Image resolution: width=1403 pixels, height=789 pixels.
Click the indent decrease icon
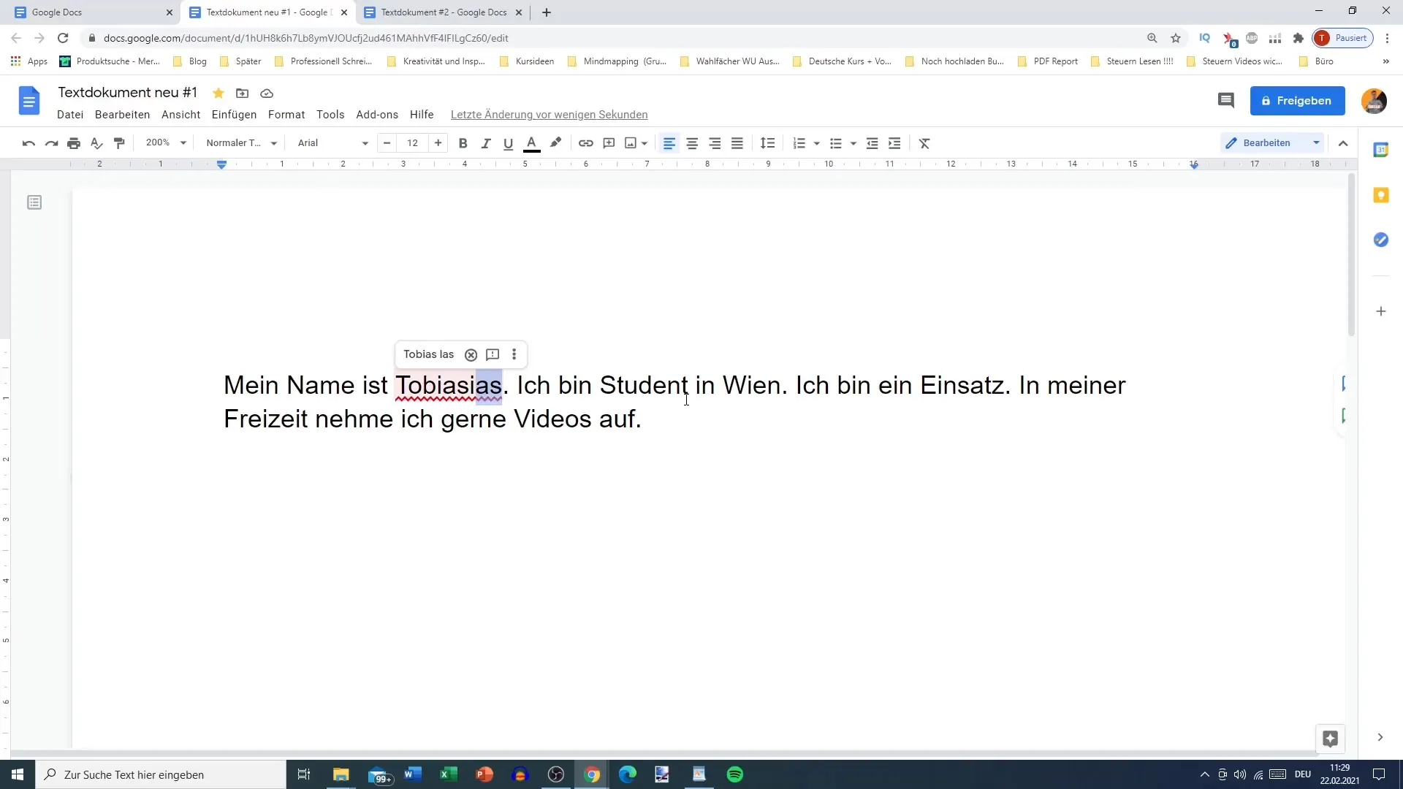point(872,142)
